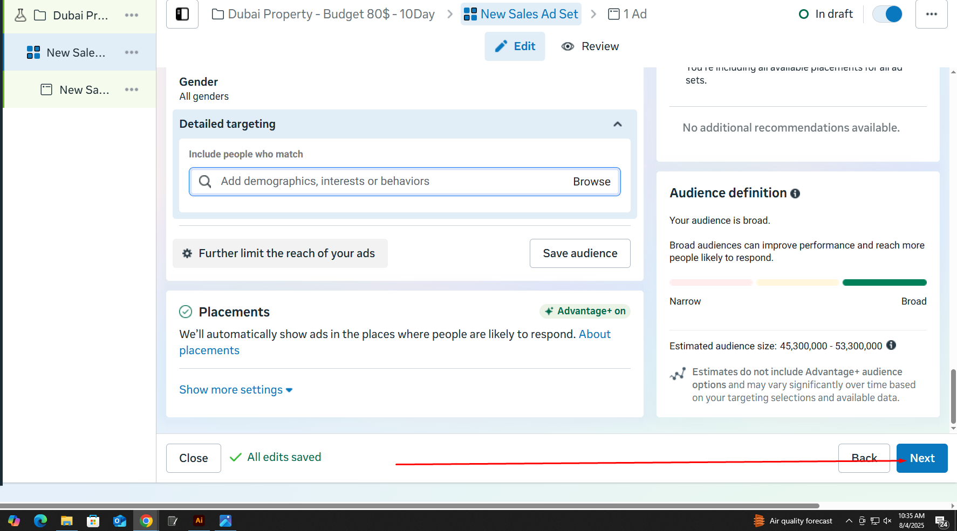Open options for New Sales ad set
The height and width of the screenshot is (531, 957).
(x=132, y=52)
